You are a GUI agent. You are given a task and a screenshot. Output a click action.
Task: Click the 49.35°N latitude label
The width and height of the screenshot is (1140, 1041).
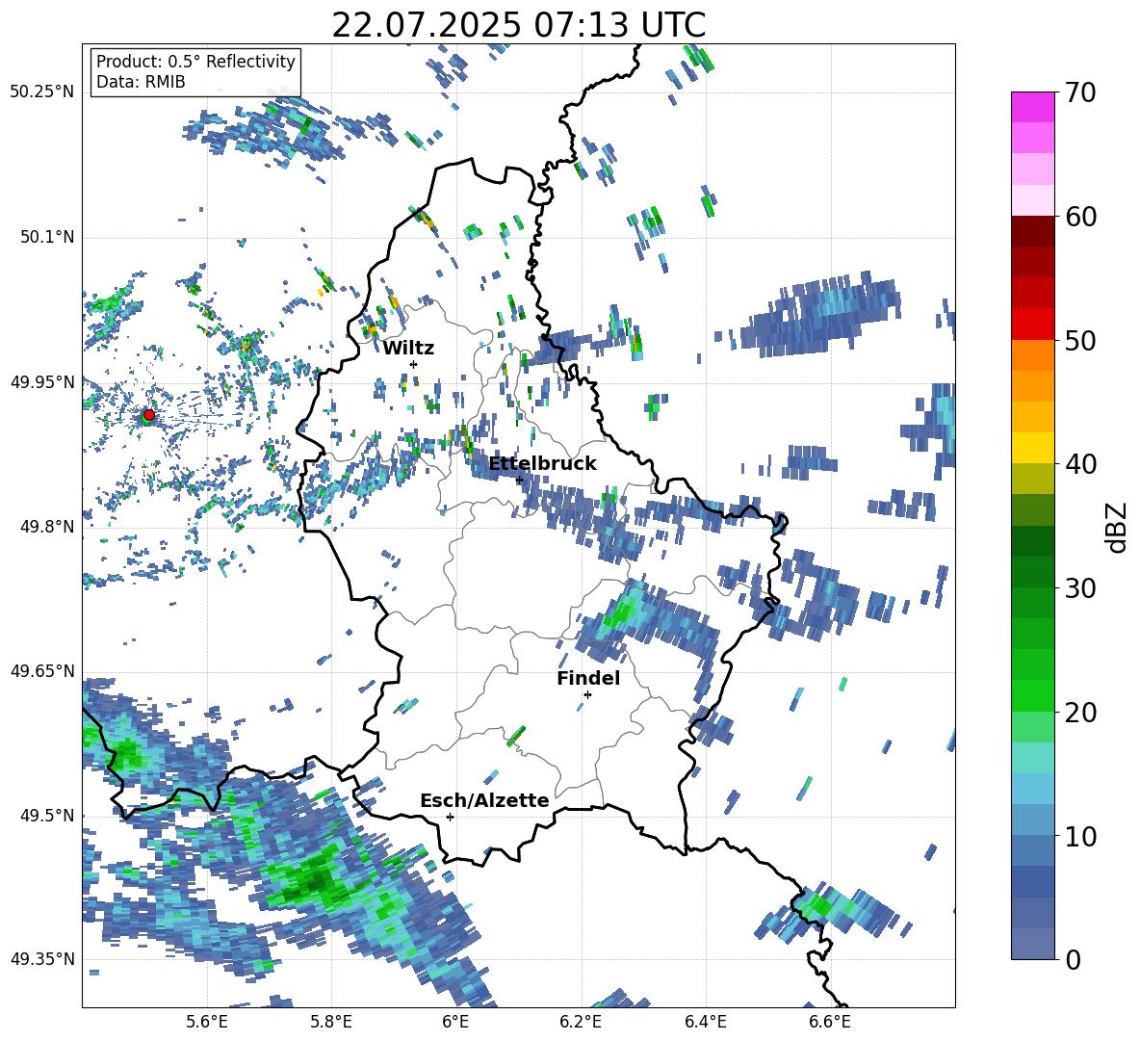(41, 959)
